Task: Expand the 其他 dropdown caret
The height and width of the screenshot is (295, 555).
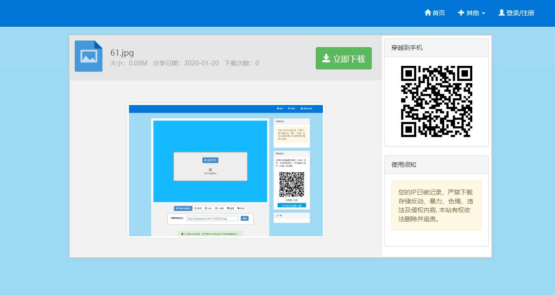Action: pos(483,13)
